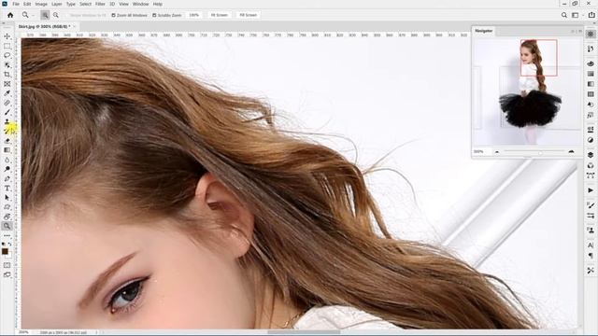Open the Select menu
This screenshot has width=598, height=336.
click(85, 4)
